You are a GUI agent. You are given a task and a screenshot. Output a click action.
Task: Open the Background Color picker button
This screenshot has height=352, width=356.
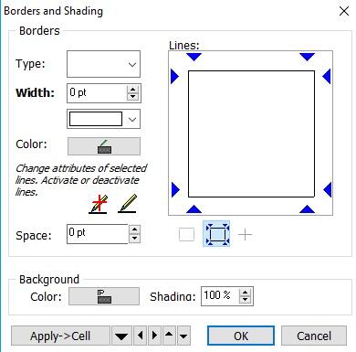click(x=104, y=296)
